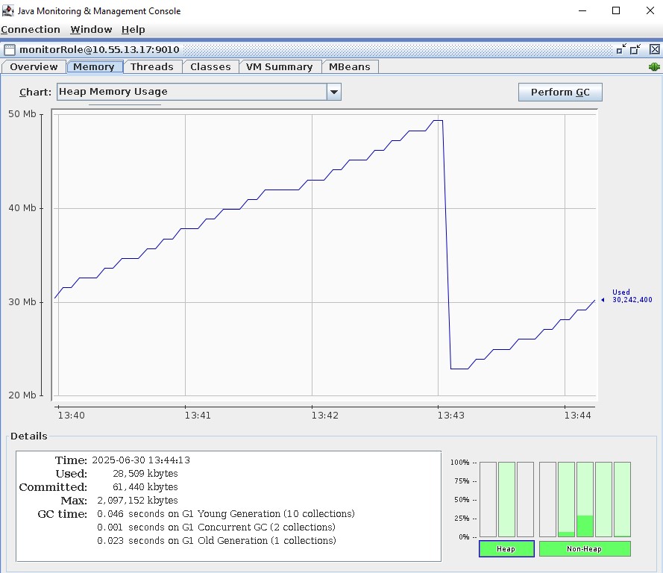The image size is (663, 573).
Task: Open the Help menu
Action: [133, 30]
